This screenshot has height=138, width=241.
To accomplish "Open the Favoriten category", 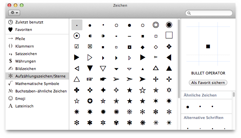I will (37, 30).
